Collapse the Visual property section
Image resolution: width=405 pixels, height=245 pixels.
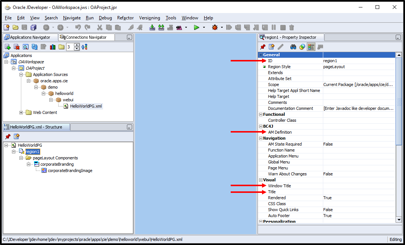point(261,180)
